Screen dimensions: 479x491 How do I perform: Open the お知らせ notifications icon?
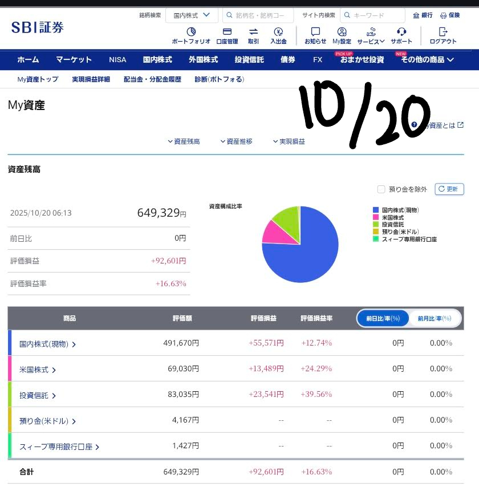point(315,32)
